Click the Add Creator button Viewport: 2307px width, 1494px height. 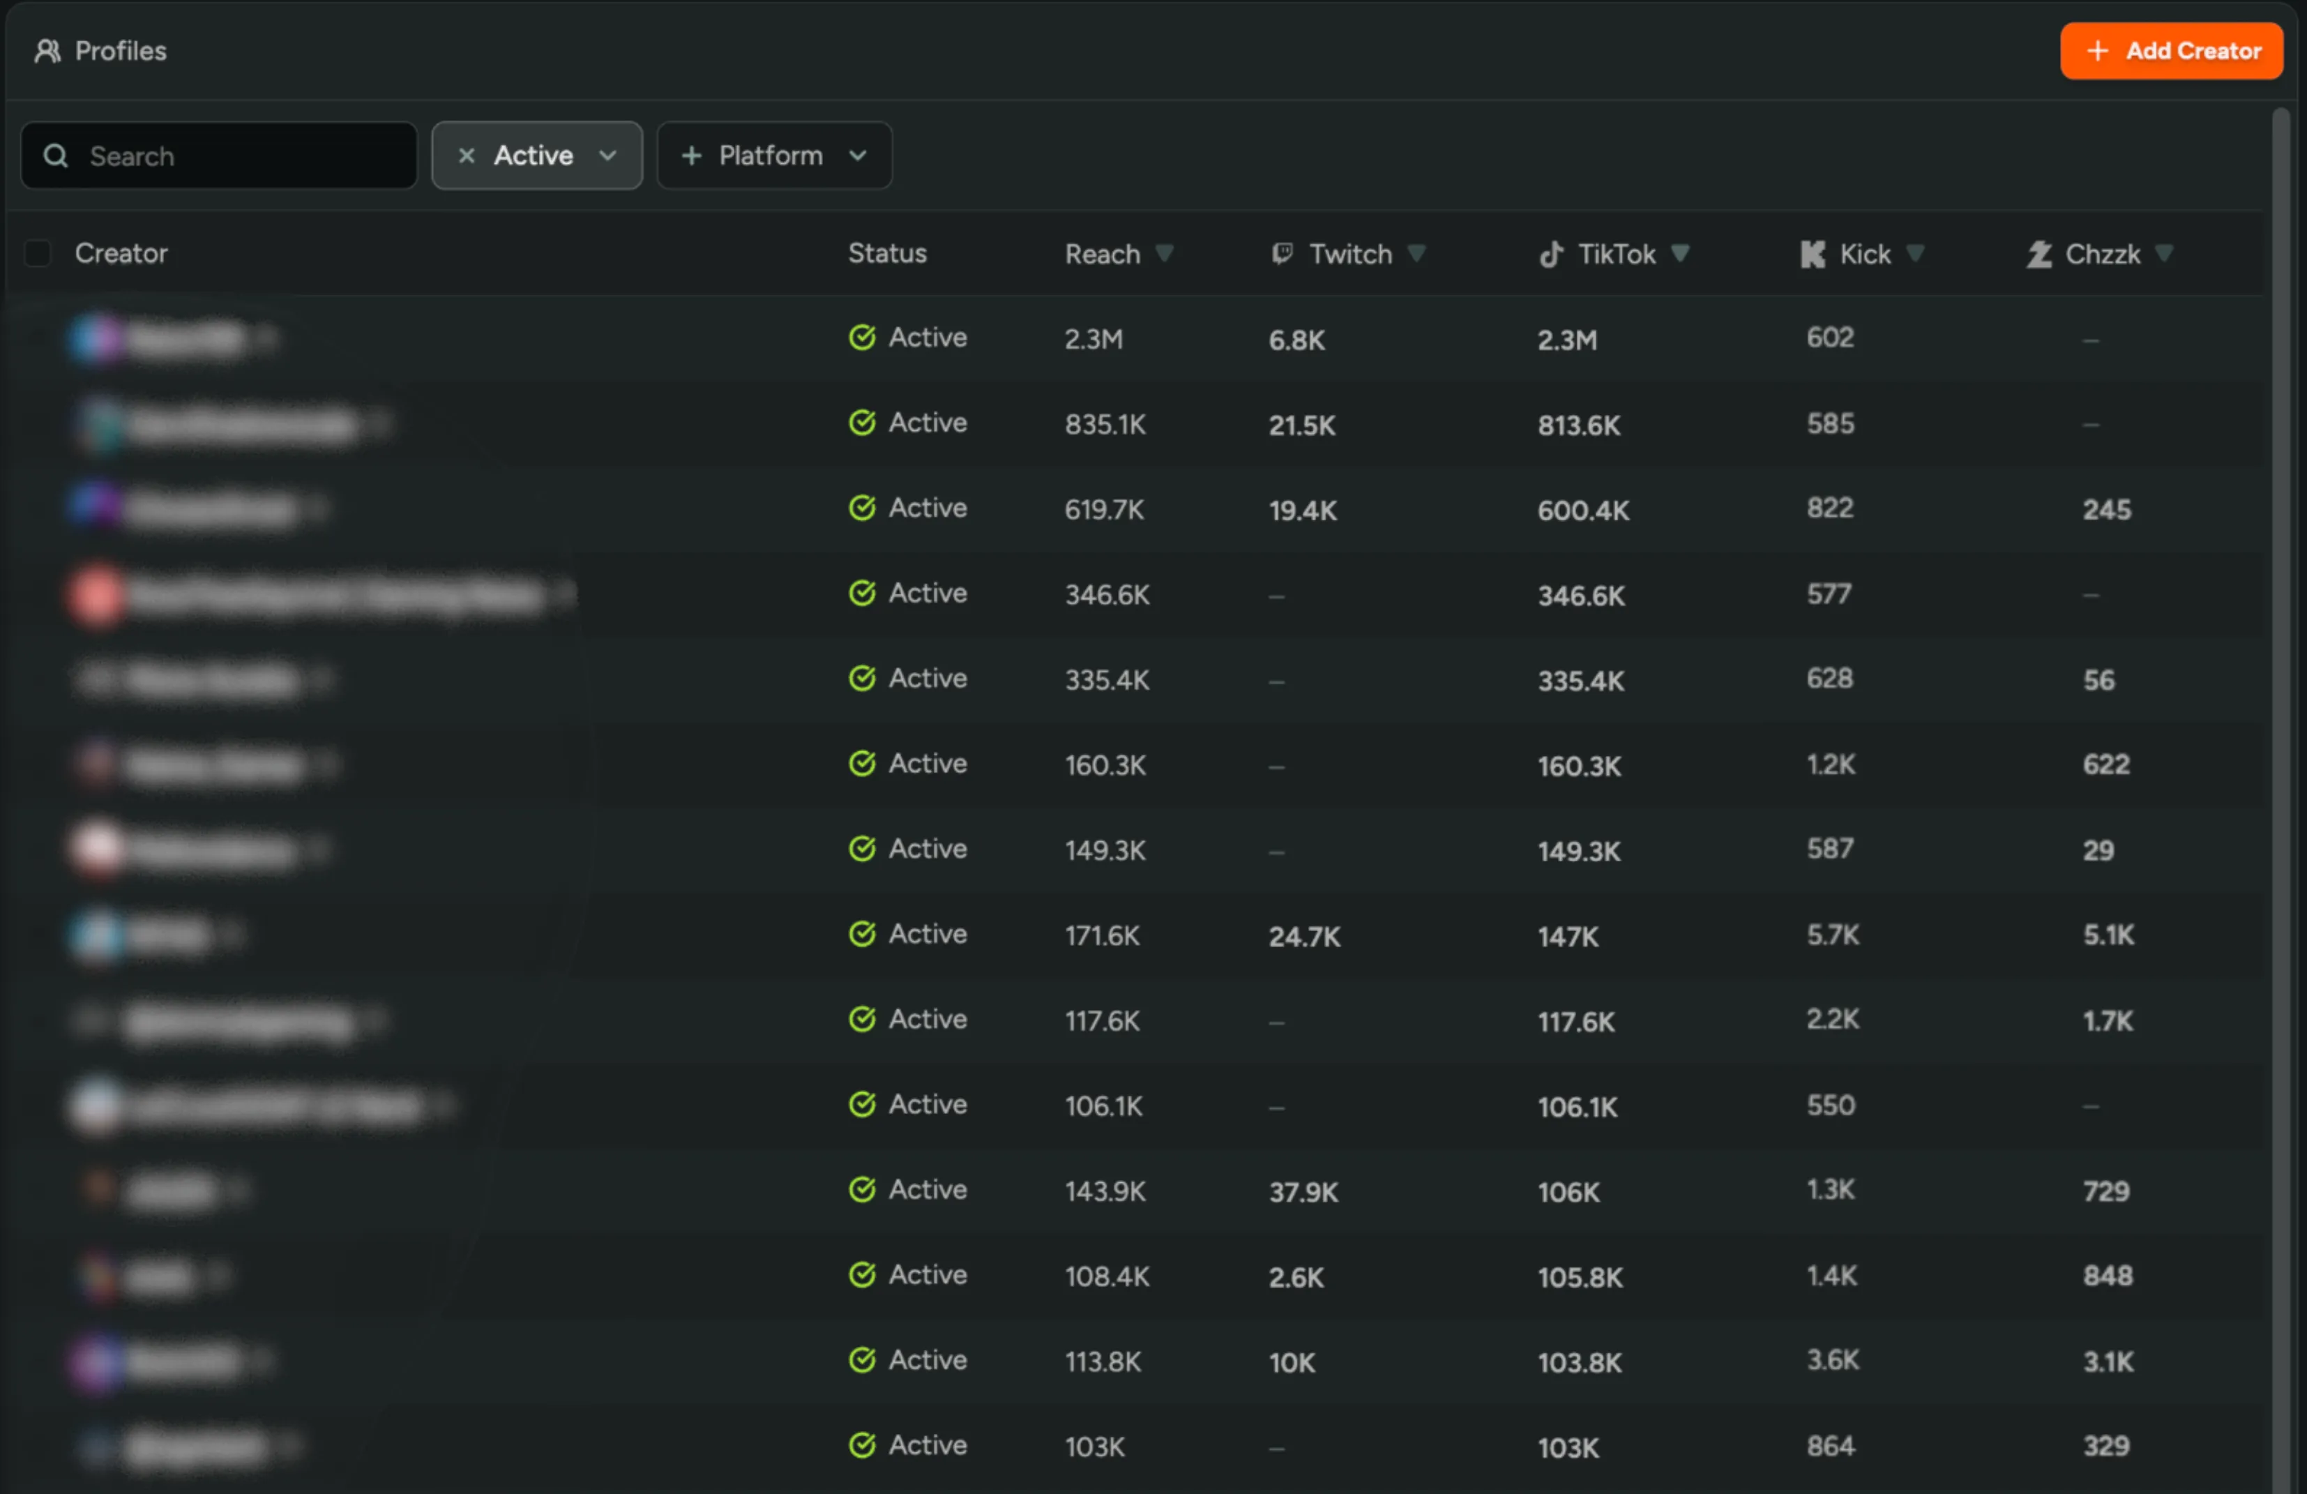pos(2171,50)
